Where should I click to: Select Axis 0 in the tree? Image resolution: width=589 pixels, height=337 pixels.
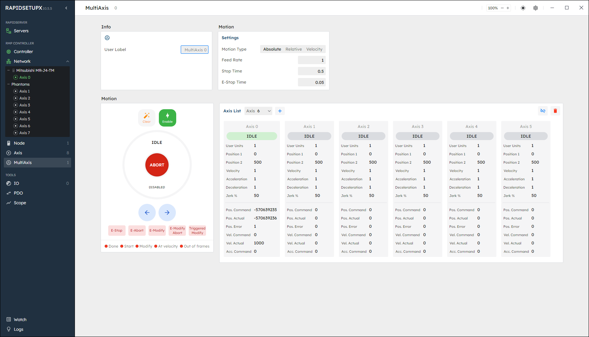(25, 77)
